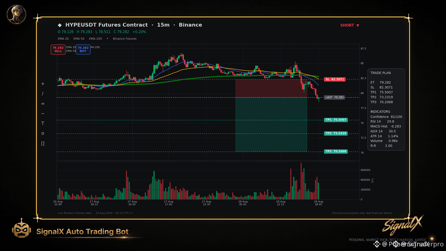Click the 27 Aug 23:30 time label
The image size is (446, 251).
tap(206, 203)
